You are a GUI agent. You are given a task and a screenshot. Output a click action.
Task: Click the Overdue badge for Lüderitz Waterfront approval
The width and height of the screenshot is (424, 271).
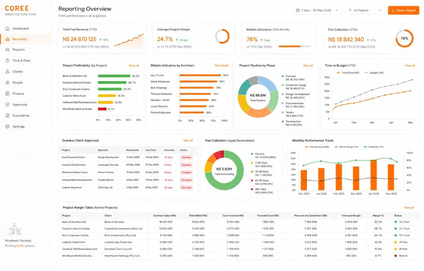(186, 187)
